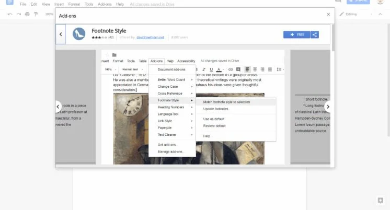Open the Insert menu in background document

(x=59, y=4)
